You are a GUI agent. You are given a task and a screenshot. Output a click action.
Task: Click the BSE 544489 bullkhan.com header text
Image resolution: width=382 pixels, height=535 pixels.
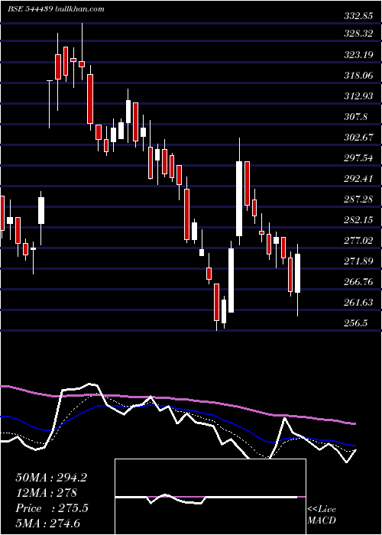point(56,9)
